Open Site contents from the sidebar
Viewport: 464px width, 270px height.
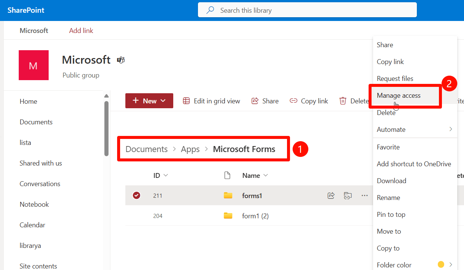coord(38,266)
